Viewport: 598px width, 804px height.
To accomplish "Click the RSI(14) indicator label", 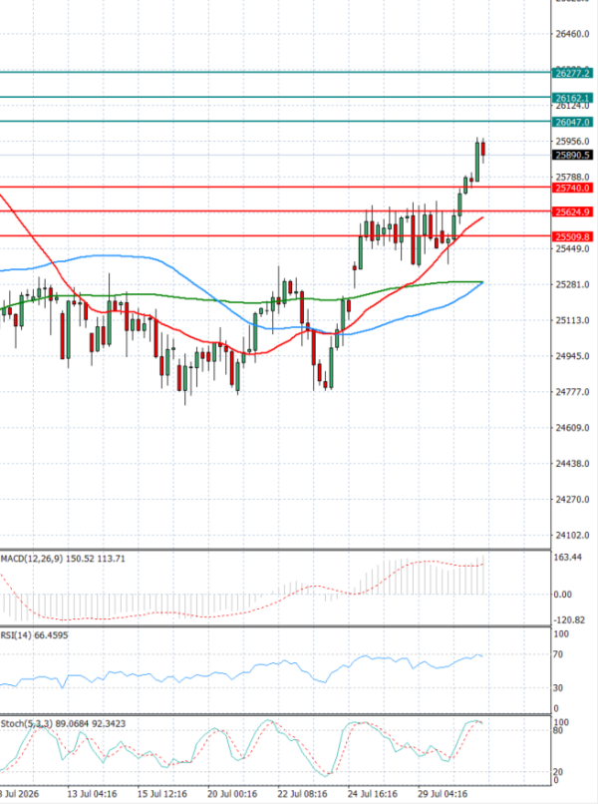I will point(16,635).
